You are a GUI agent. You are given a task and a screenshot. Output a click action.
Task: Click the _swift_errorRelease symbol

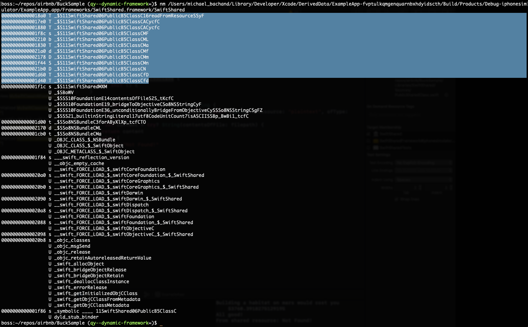coord(81,287)
